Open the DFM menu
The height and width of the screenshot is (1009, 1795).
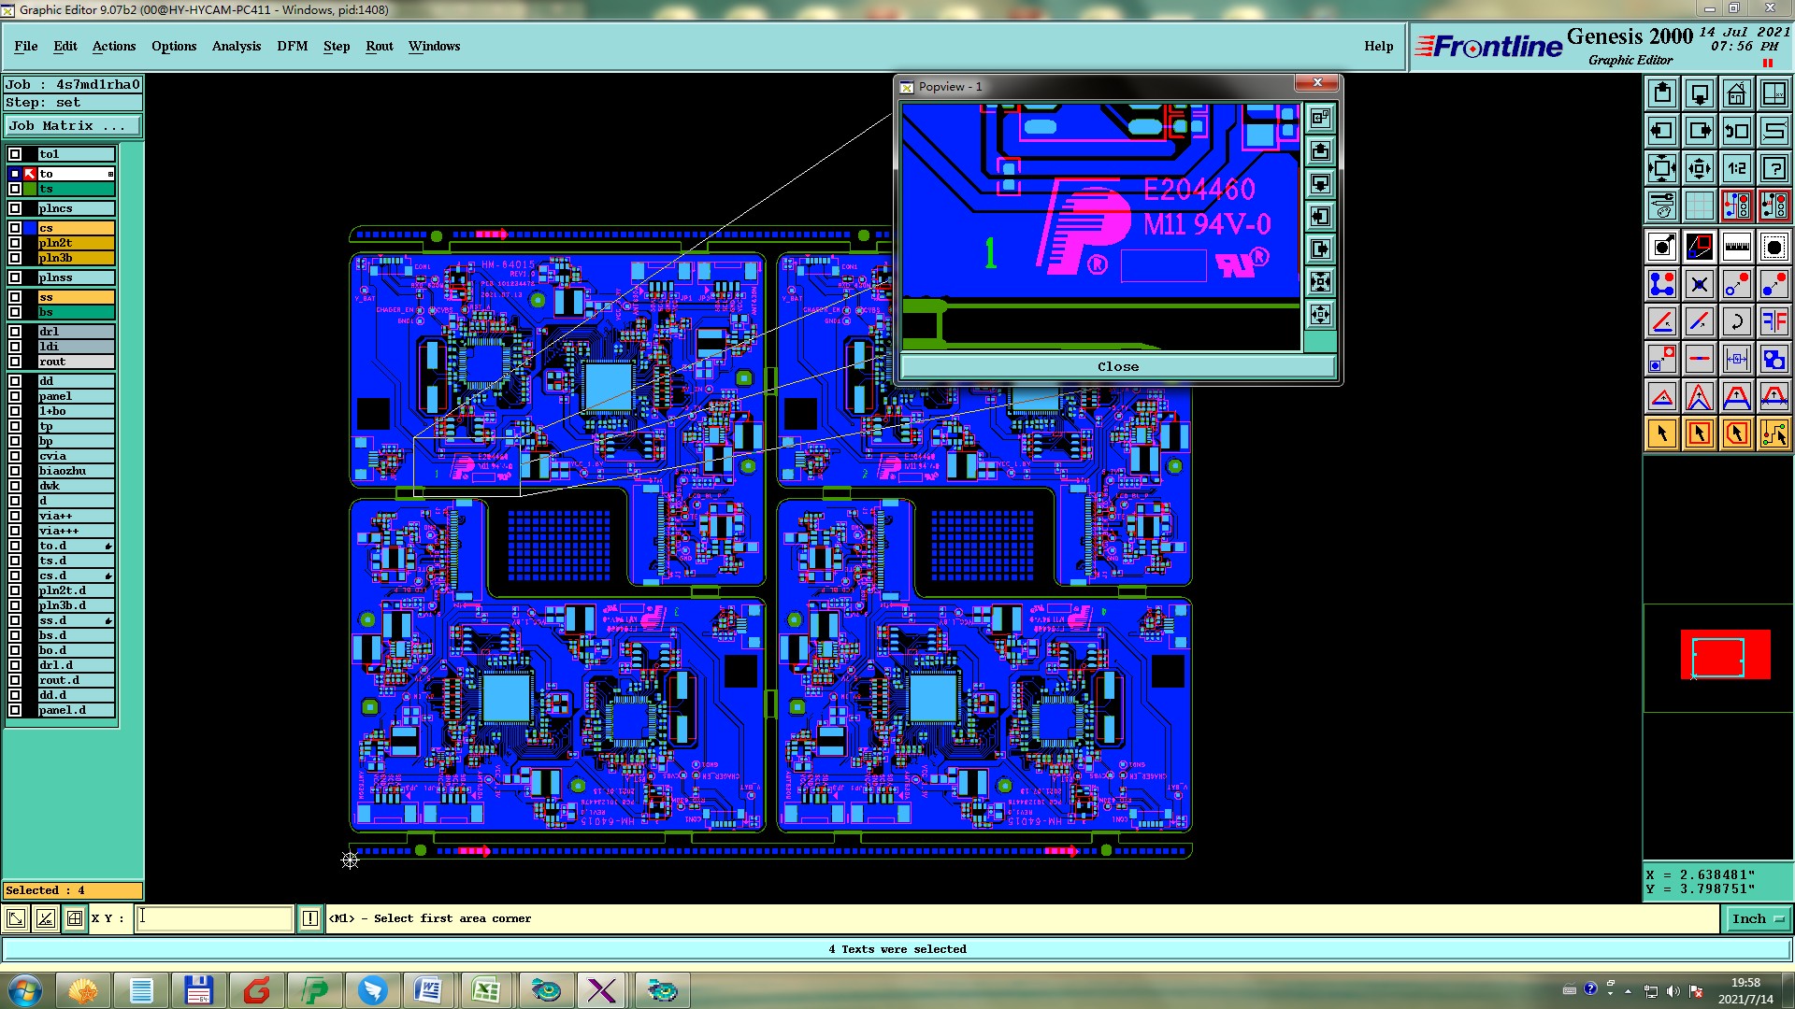292,46
